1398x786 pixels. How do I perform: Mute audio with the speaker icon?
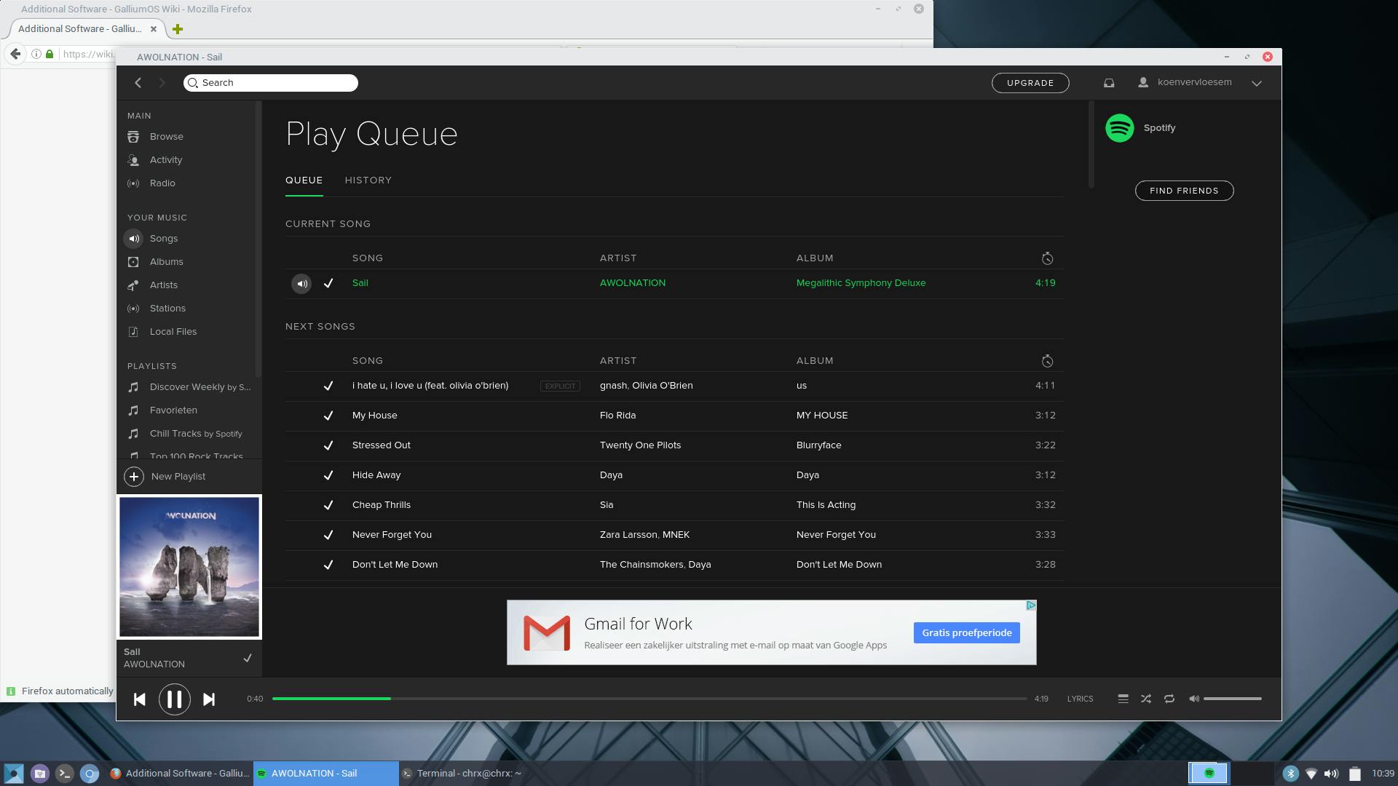1194,699
